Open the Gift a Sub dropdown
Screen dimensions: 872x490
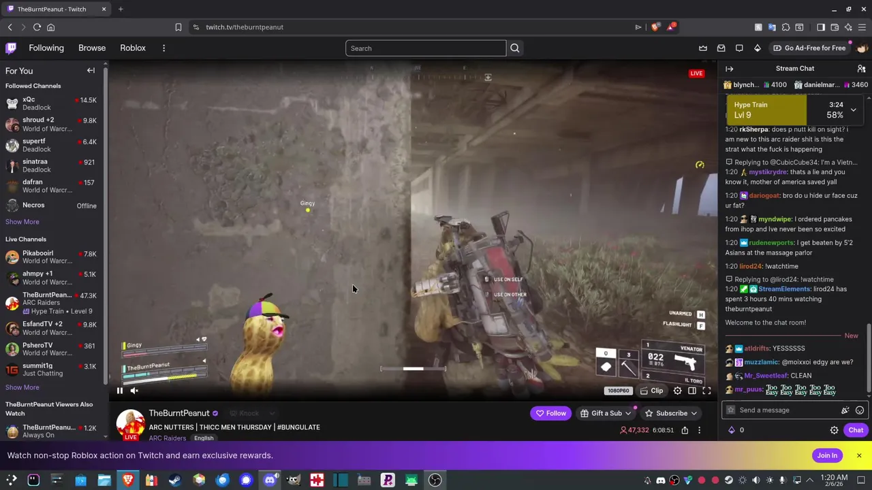(x=606, y=413)
